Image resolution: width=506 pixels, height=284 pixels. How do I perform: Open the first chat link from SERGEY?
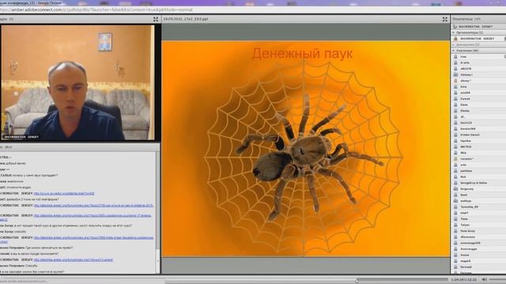[x=64, y=193]
